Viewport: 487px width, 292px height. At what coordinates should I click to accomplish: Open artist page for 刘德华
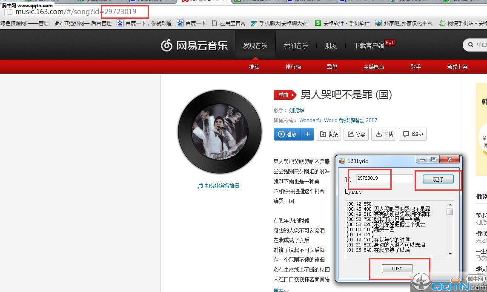click(x=296, y=110)
